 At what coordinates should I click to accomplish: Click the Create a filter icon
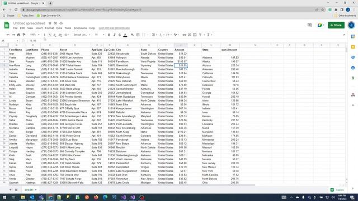200,35
